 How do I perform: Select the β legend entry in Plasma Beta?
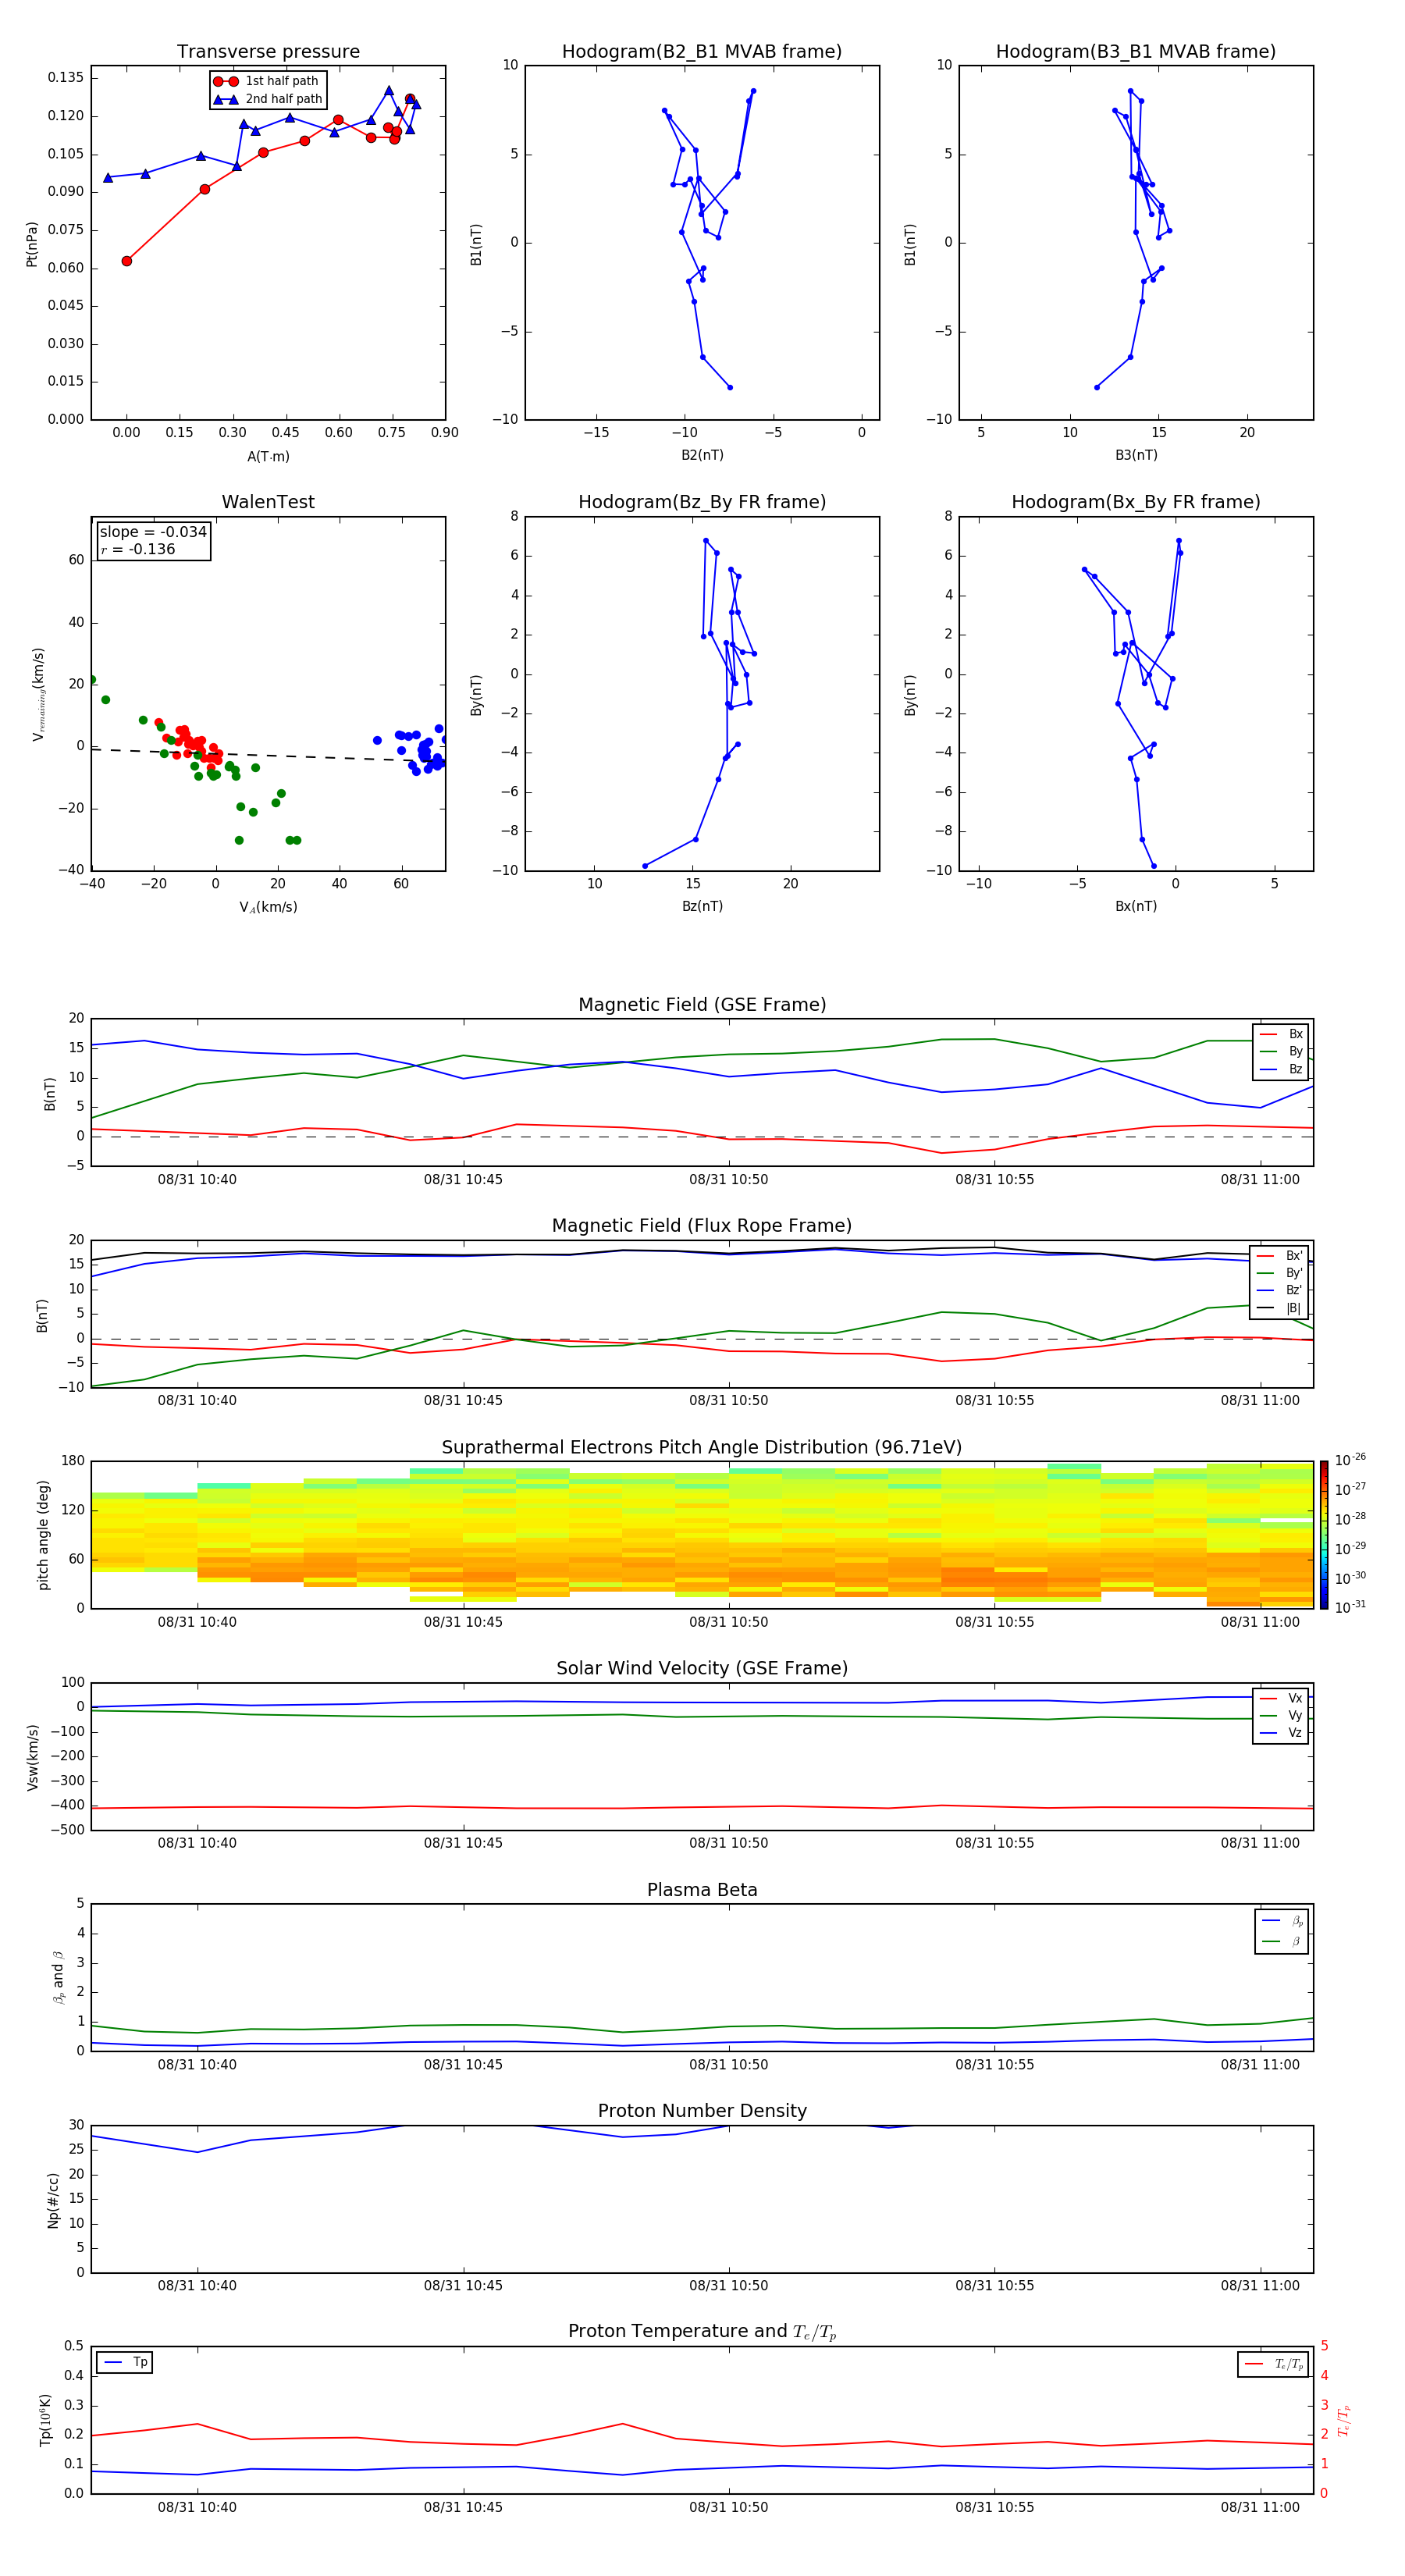1282,1941
